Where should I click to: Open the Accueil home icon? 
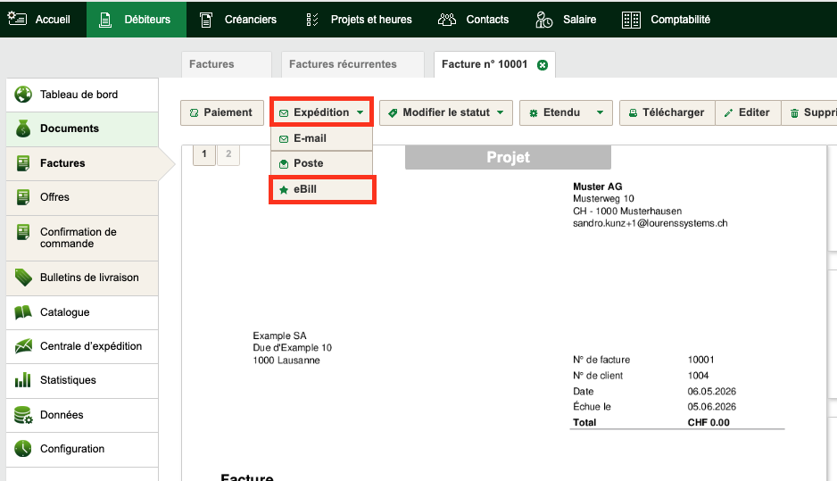(17, 20)
